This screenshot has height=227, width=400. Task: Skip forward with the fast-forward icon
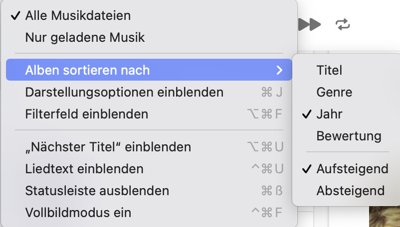[x=310, y=24]
